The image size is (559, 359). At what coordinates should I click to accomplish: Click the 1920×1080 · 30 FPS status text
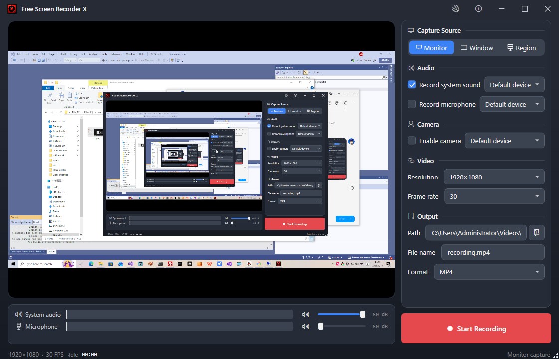tap(36, 355)
